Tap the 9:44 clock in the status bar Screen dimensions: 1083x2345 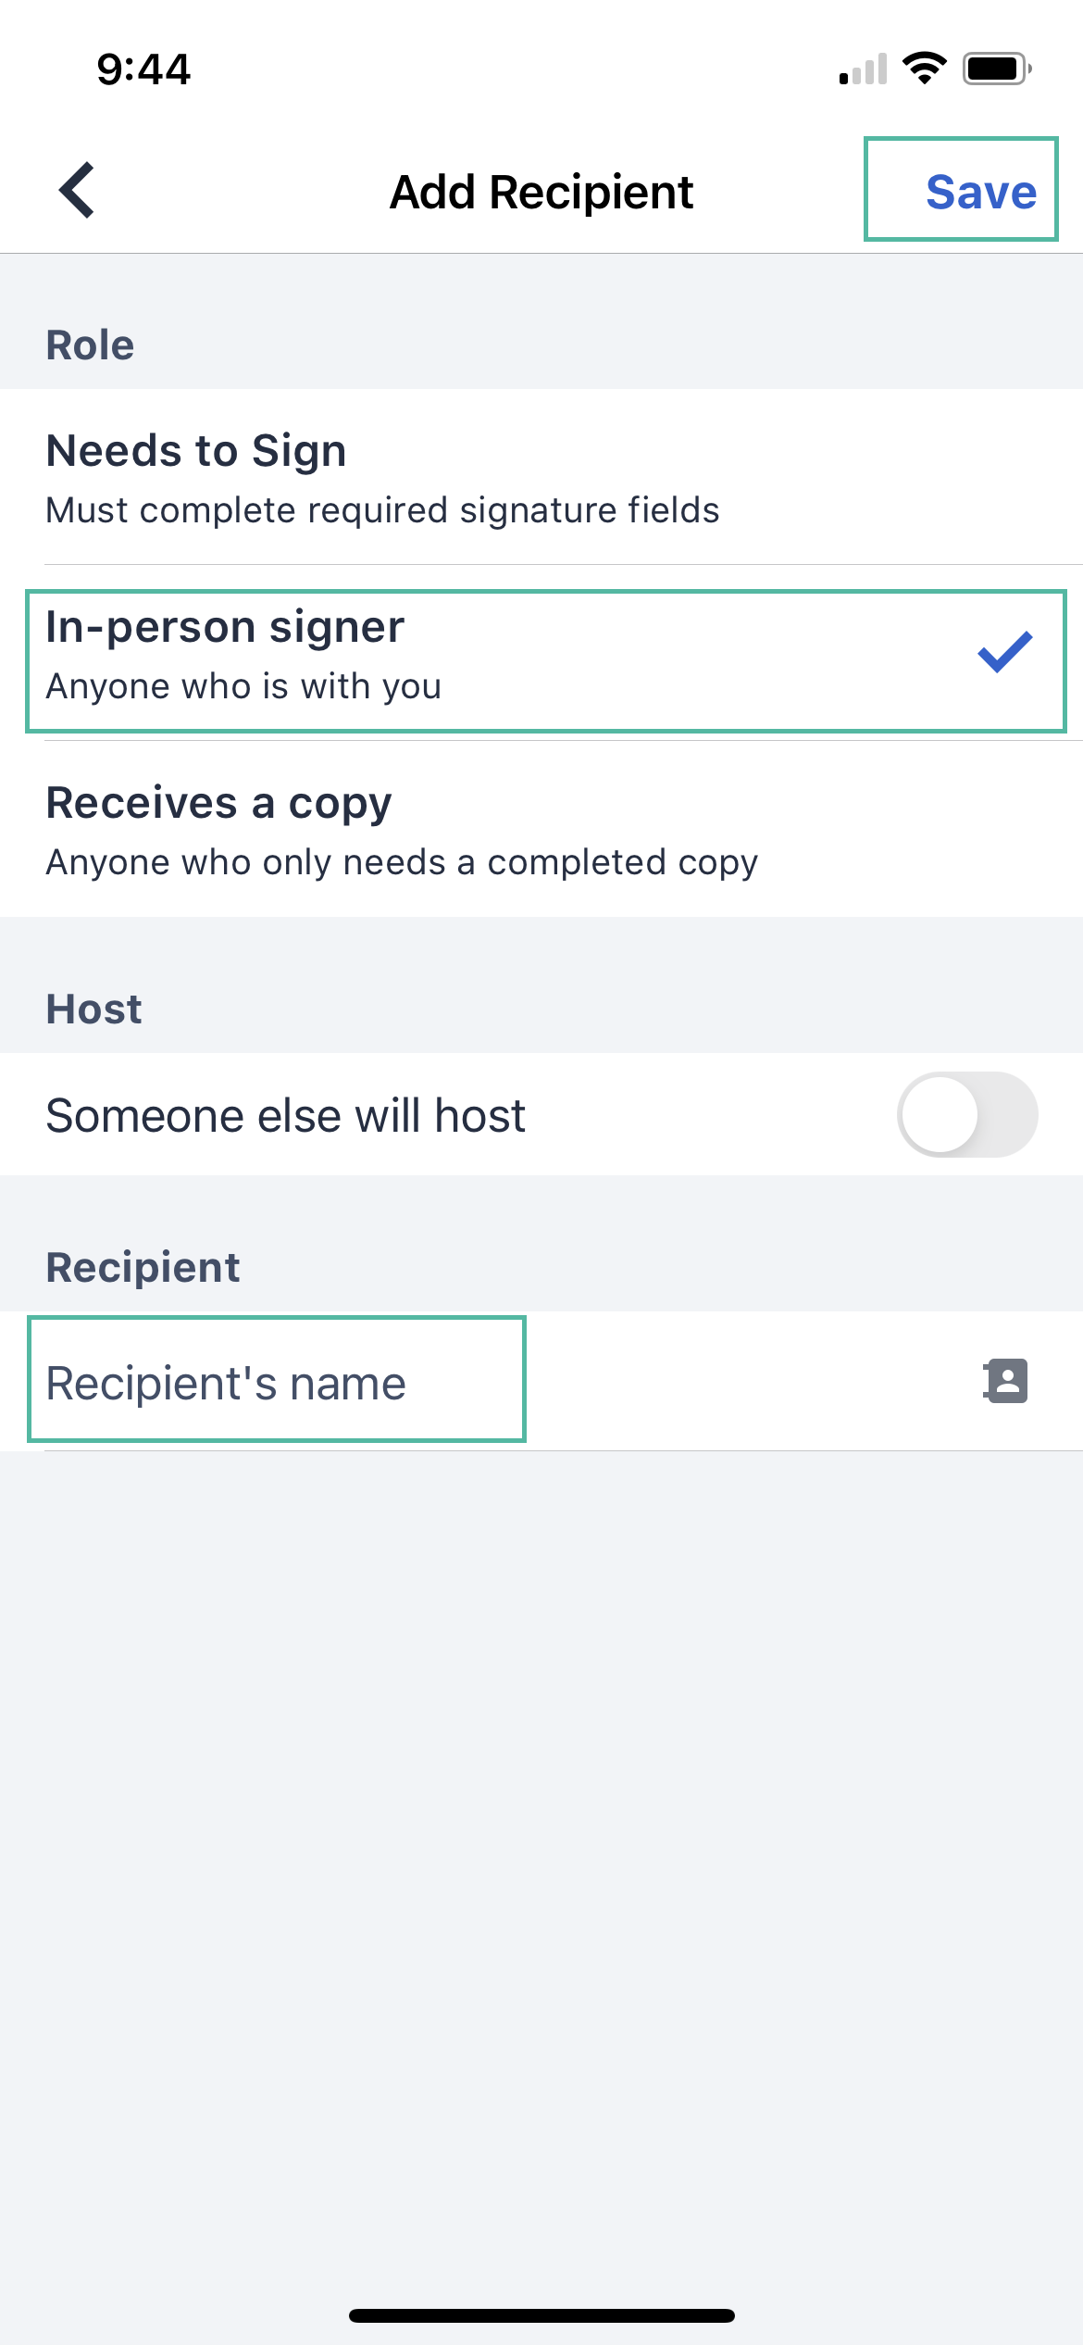coord(143,67)
